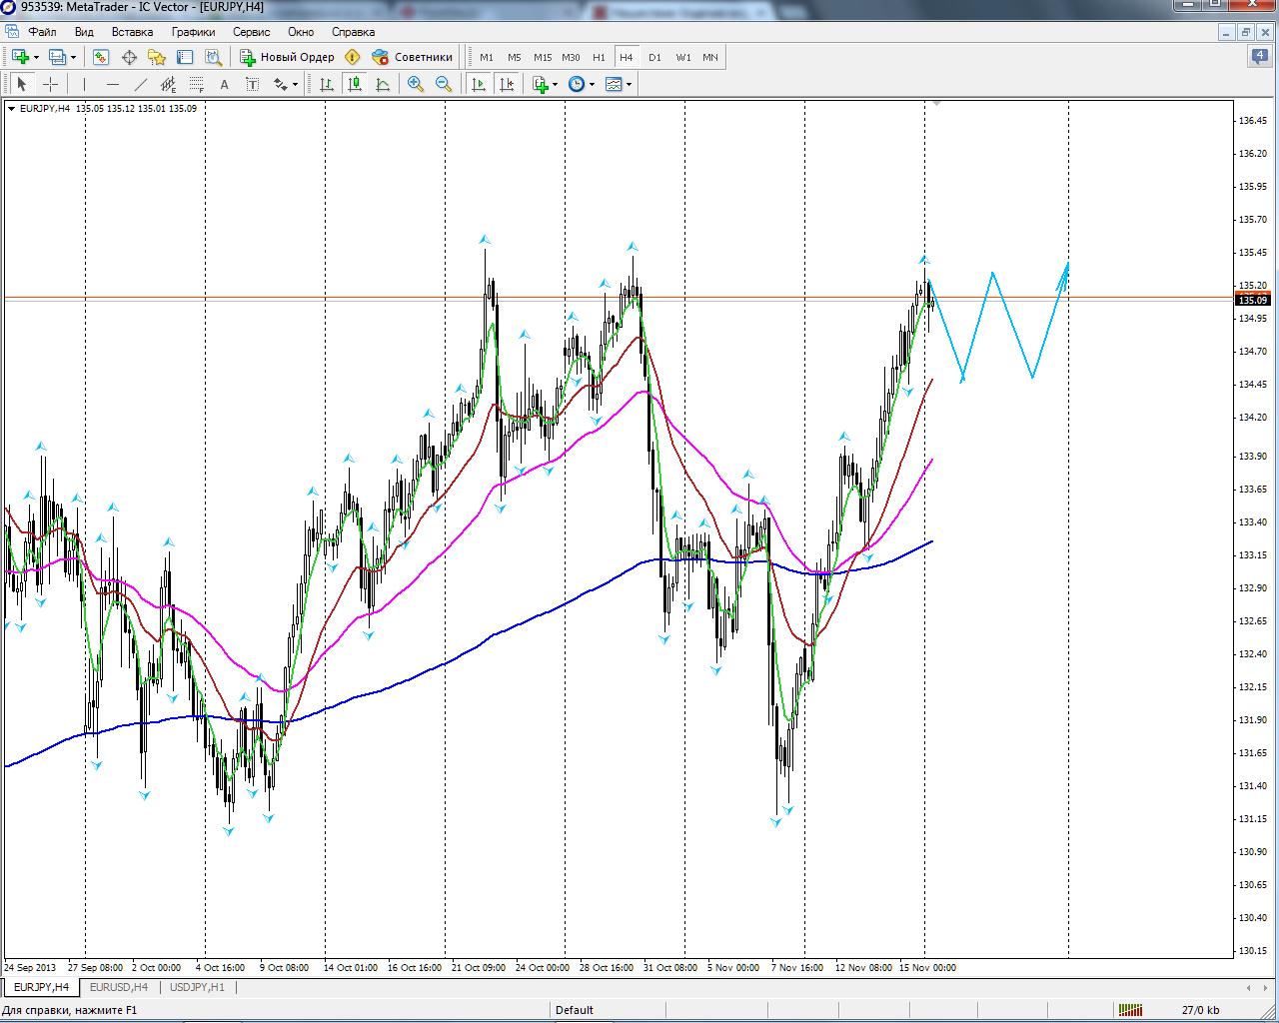This screenshot has width=1279, height=1023.
Task: Select the Fibonacci retracement tool
Action: (197, 85)
